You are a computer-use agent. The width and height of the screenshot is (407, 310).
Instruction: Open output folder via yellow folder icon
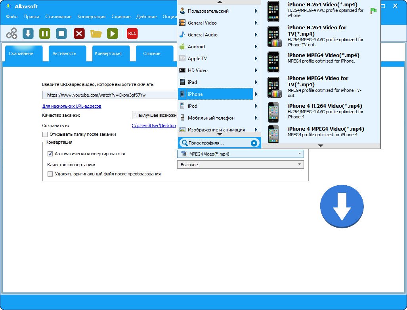tap(96, 34)
